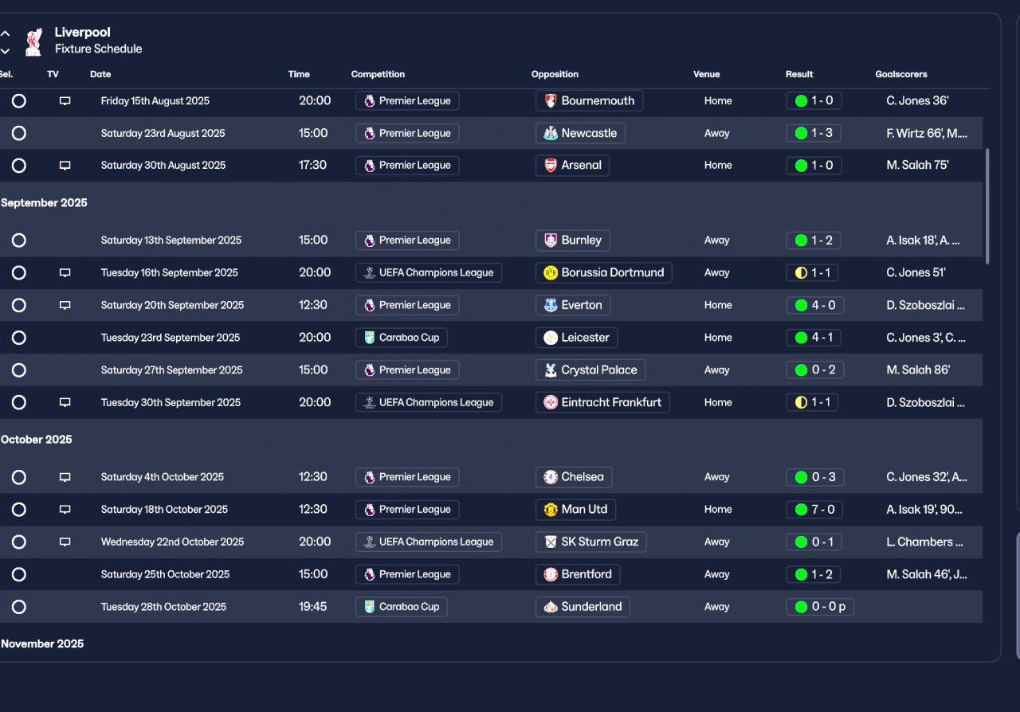Image resolution: width=1020 pixels, height=712 pixels.
Task: Click the TV icon in the Chelsea row
Action: click(x=65, y=478)
